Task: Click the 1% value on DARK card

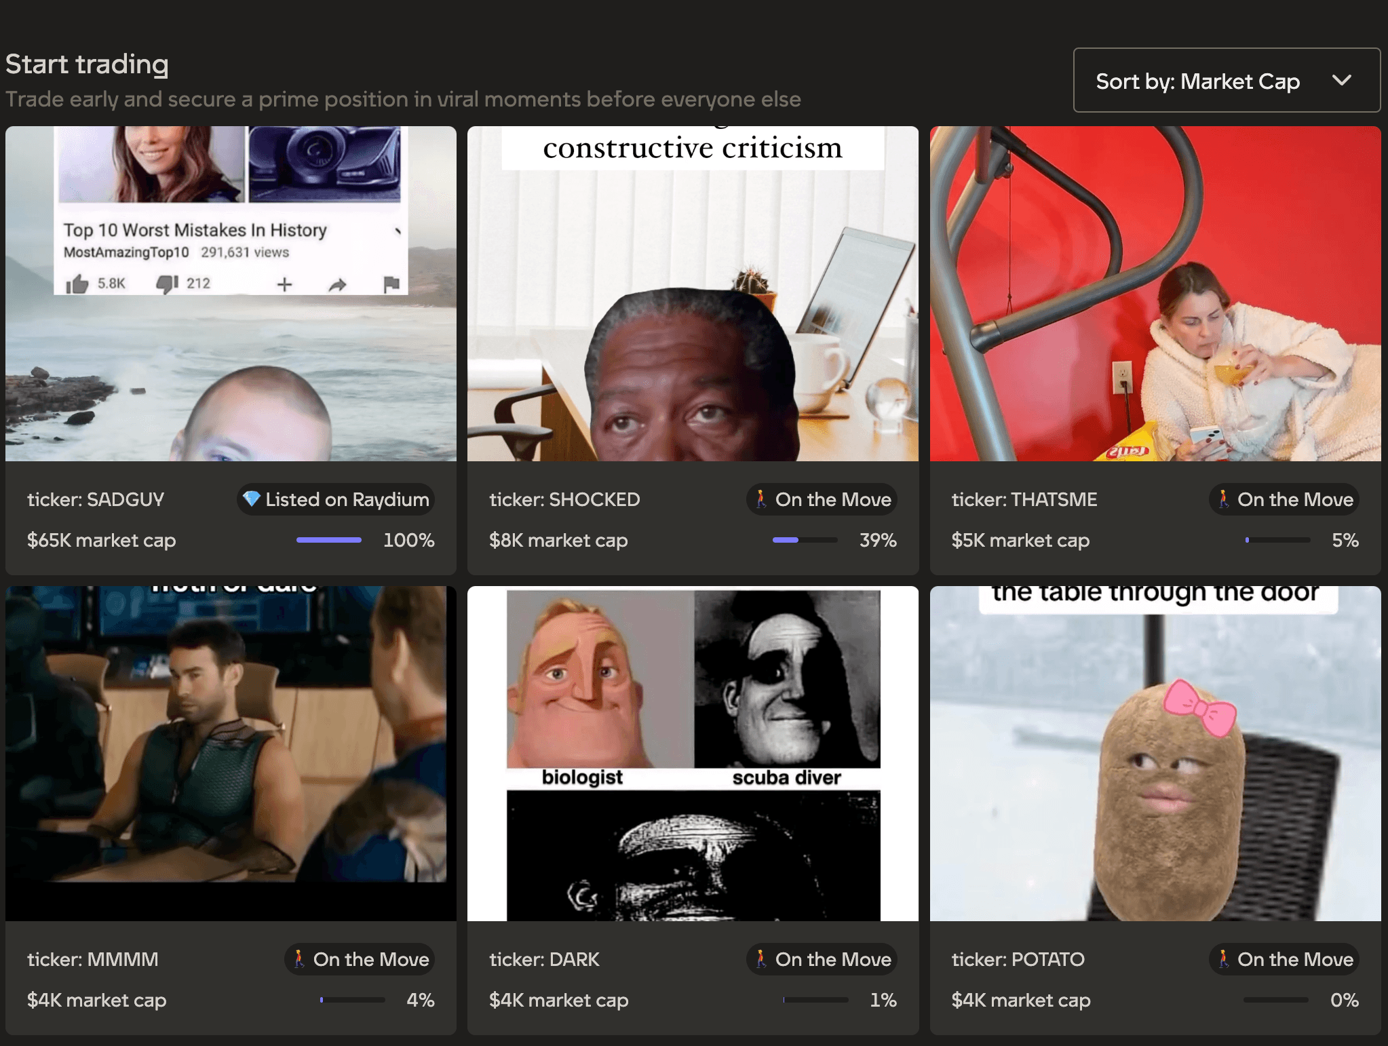Action: (x=883, y=1000)
